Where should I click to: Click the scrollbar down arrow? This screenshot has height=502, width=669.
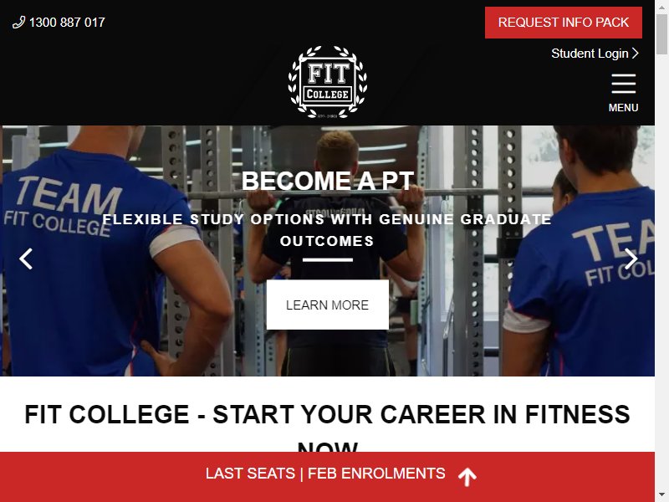coord(662,495)
